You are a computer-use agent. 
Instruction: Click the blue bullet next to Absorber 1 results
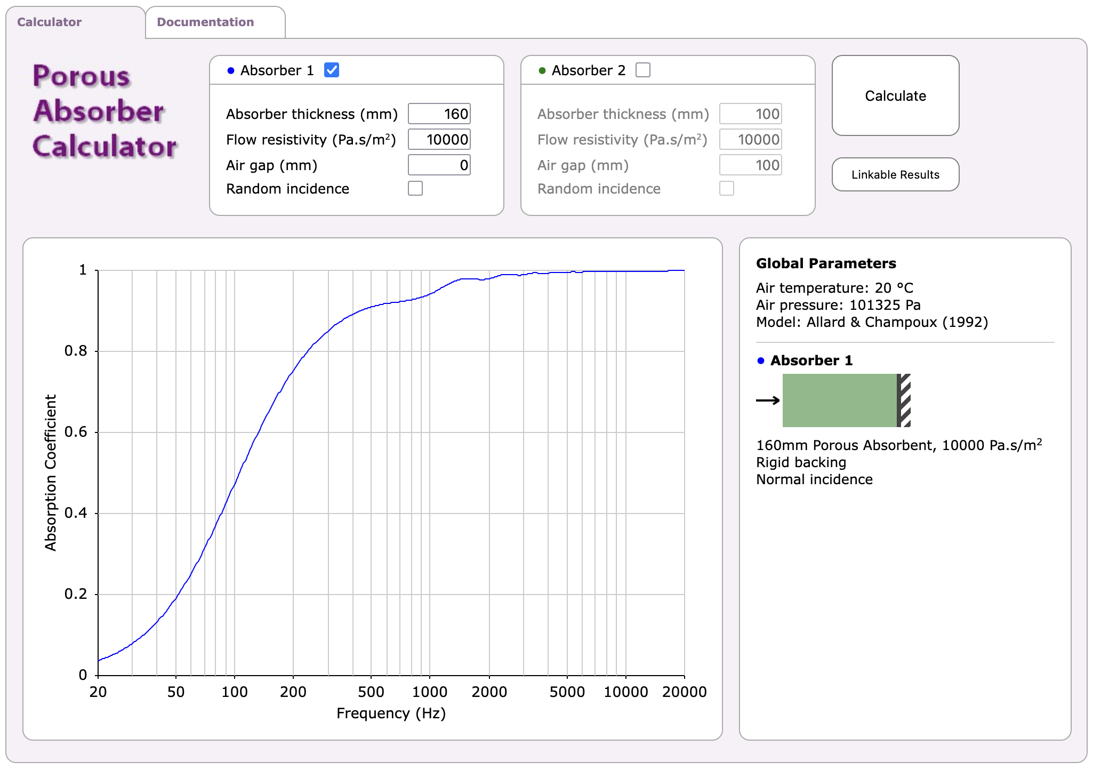(x=760, y=361)
